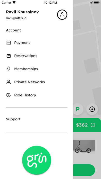Tap the green grin logo
Image resolution: width=101 pixels, height=179 pixels.
click(37, 160)
